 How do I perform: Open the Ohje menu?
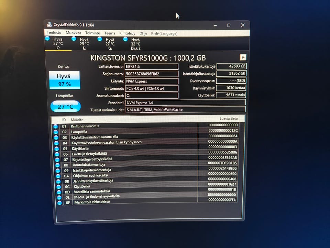pos(143,33)
